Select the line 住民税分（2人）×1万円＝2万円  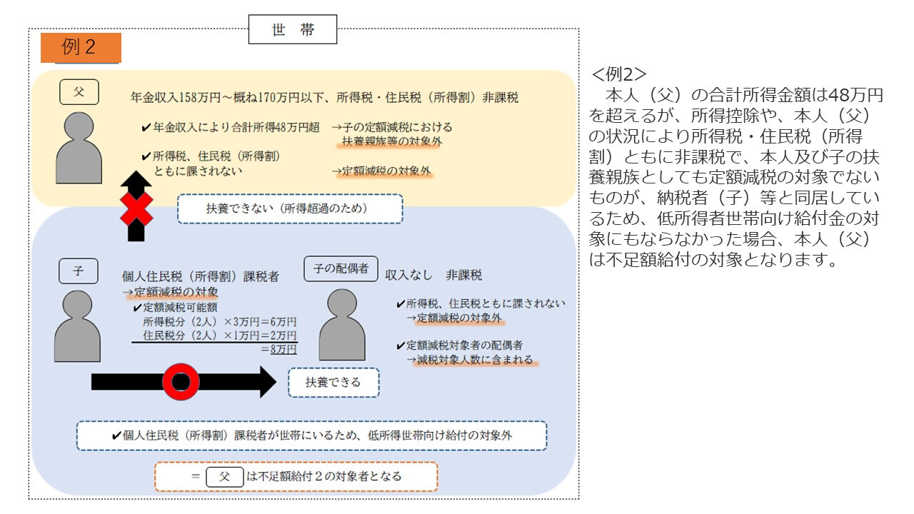coord(220,336)
